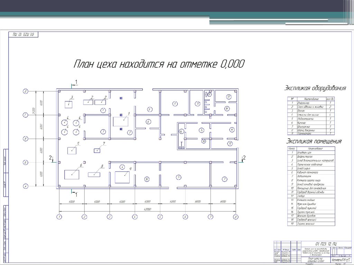Select equipment rectangle labeled 9
The width and height of the screenshot is (354, 265).
pos(122,177)
